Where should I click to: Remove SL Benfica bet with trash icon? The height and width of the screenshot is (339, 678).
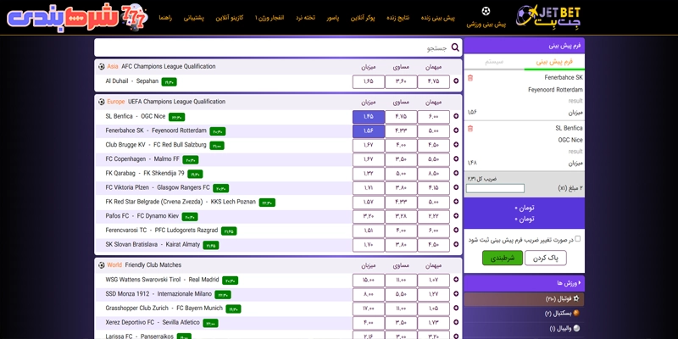[470, 129]
